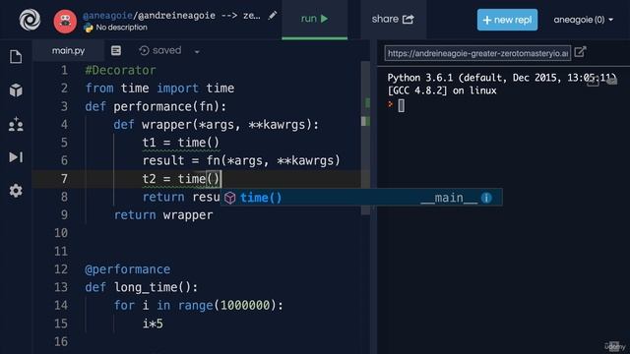This screenshot has width=630, height=354.
Task: Click the @performance decorator text
Action: coord(127,269)
